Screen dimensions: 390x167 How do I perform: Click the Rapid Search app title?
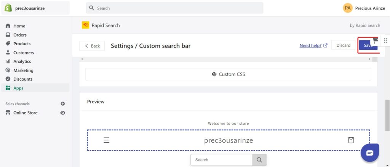(106, 25)
